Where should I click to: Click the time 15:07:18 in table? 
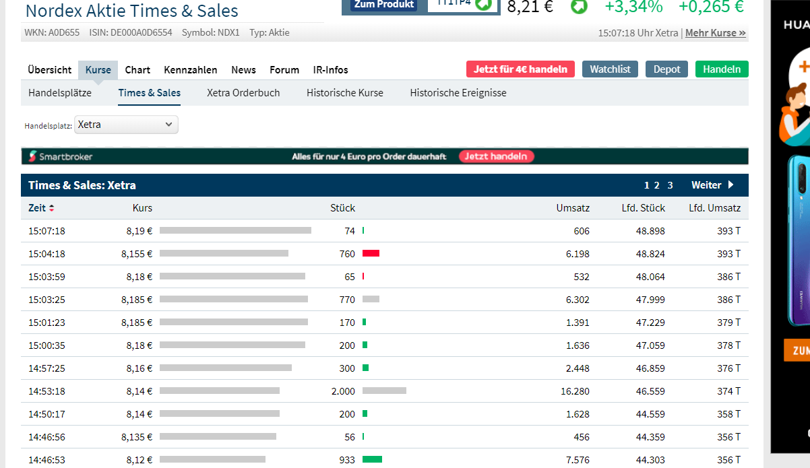click(x=46, y=231)
